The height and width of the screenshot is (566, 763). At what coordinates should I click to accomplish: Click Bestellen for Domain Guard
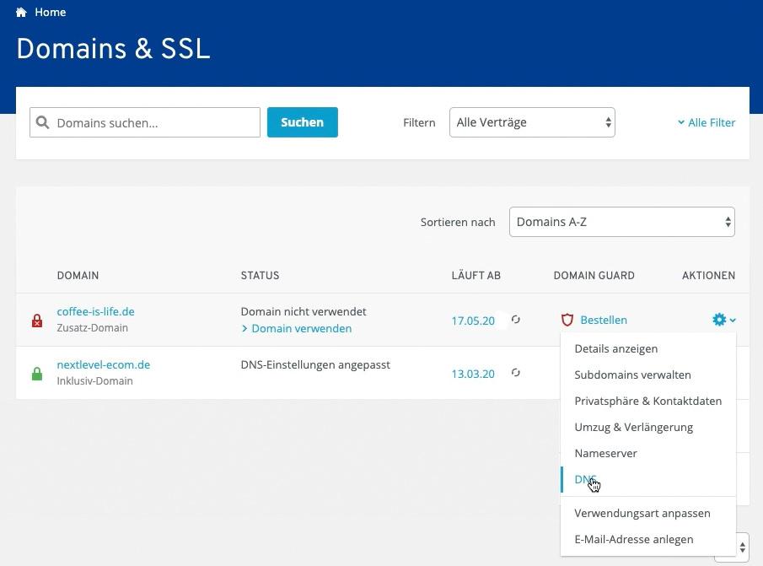[x=604, y=320]
